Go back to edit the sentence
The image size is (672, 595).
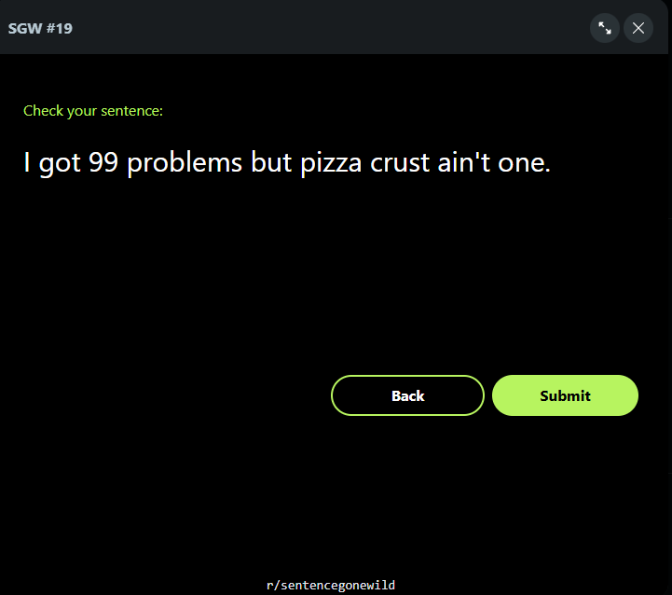(x=407, y=395)
